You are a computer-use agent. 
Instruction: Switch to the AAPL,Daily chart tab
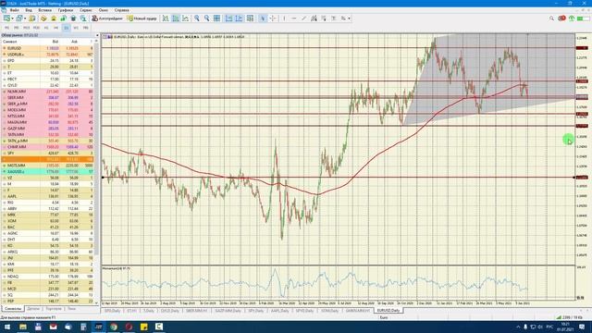click(279, 311)
